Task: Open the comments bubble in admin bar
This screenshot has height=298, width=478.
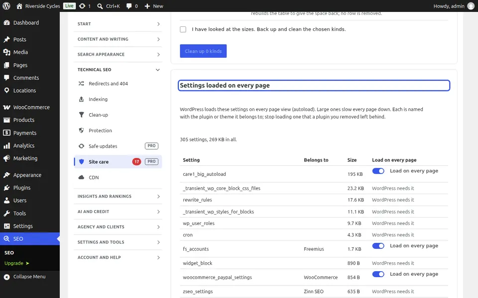Action: (x=132, y=6)
